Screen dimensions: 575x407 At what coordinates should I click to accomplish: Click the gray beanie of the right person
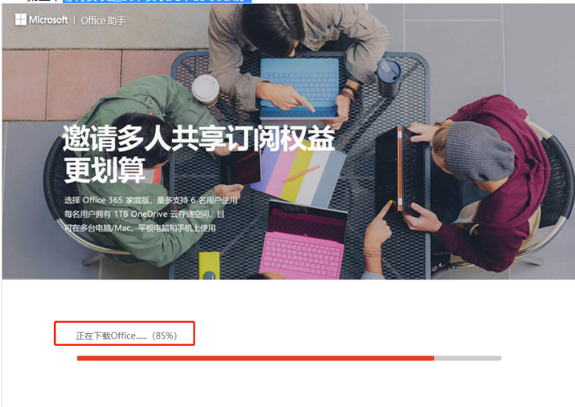coord(479,150)
